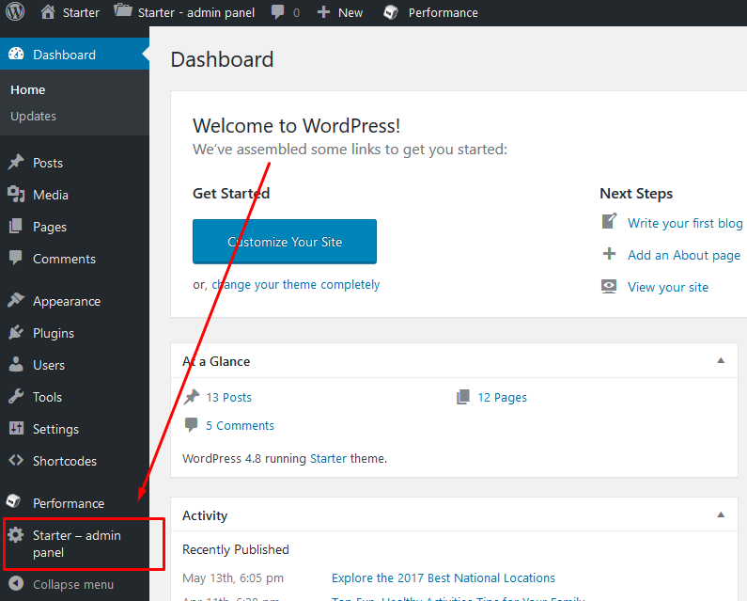The image size is (747, 601).
Task: Collapse the Activity widget panel
Action: (x=721, y=515)
